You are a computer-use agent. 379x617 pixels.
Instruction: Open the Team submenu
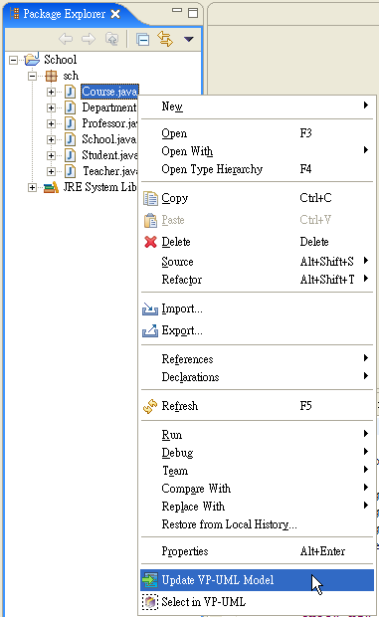257,471
